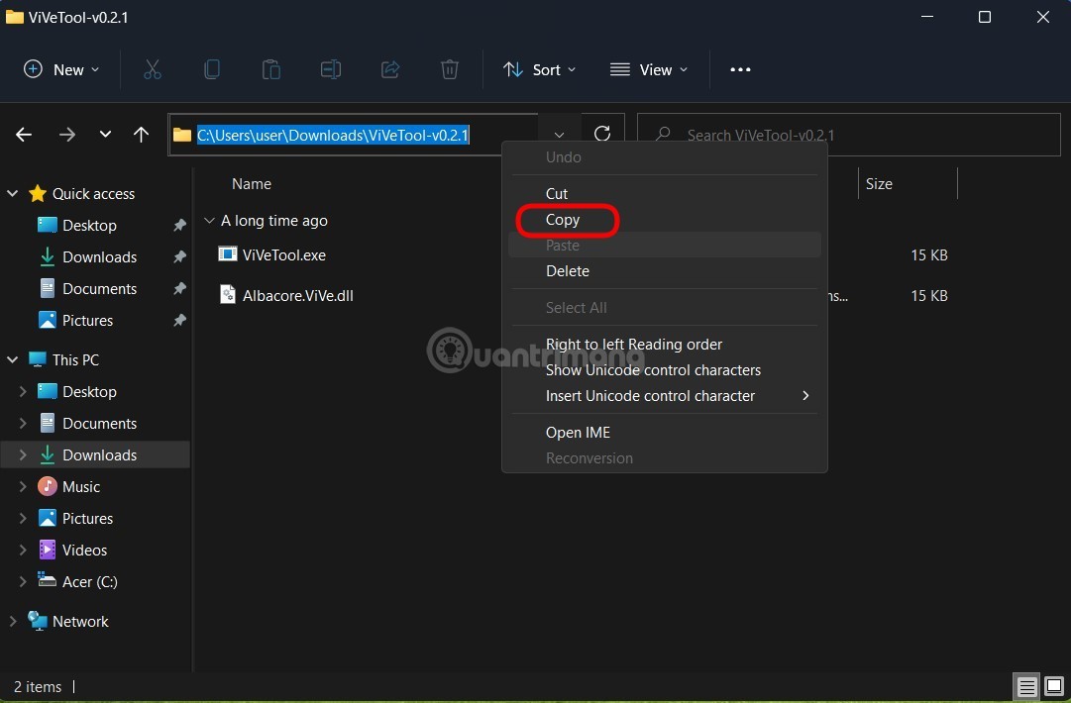Click the Share icon in toolbar
The image size is (1071, 703).
pos(390,69)
